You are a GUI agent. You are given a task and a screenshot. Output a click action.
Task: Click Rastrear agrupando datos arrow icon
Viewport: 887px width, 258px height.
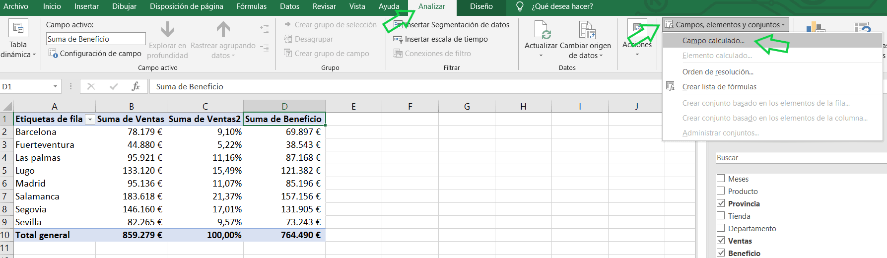click(x=223, y=29)
